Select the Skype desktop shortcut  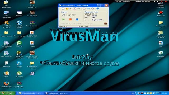(19, 64)
